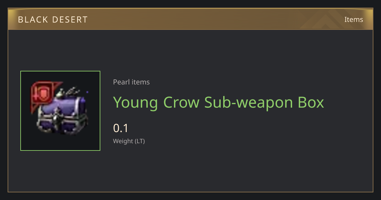This screenshot has height=200, width=381.
Task: Open the Items section in the header
Action: point(354,19)
